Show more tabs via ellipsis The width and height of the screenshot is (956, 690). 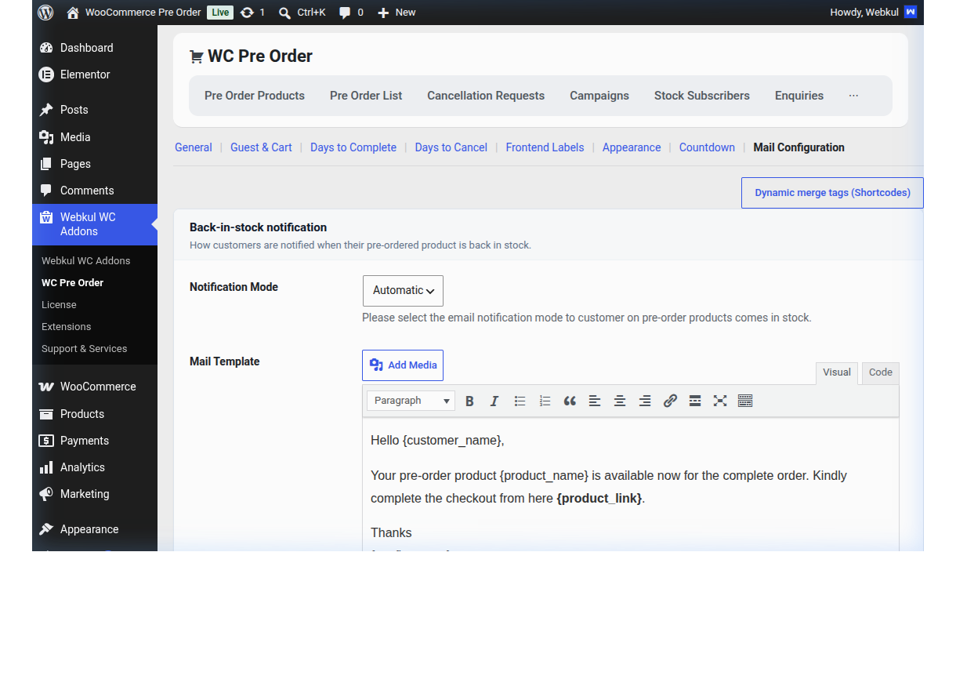[853, 96]
